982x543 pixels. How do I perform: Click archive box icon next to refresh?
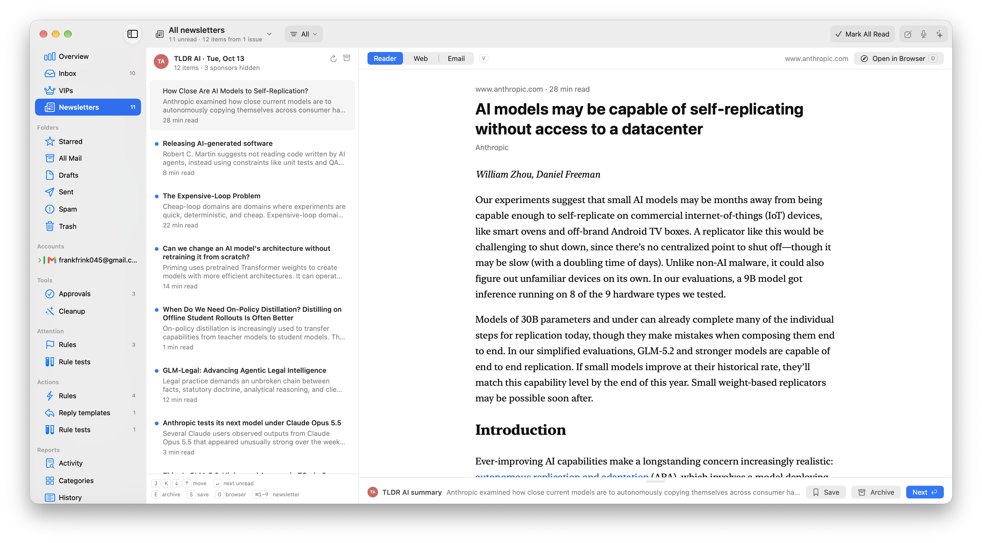point(347,58)
